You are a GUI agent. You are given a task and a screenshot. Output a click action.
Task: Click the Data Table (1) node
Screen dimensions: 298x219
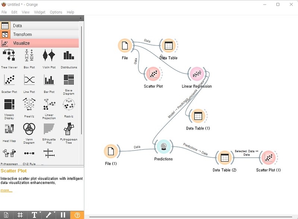198,116
